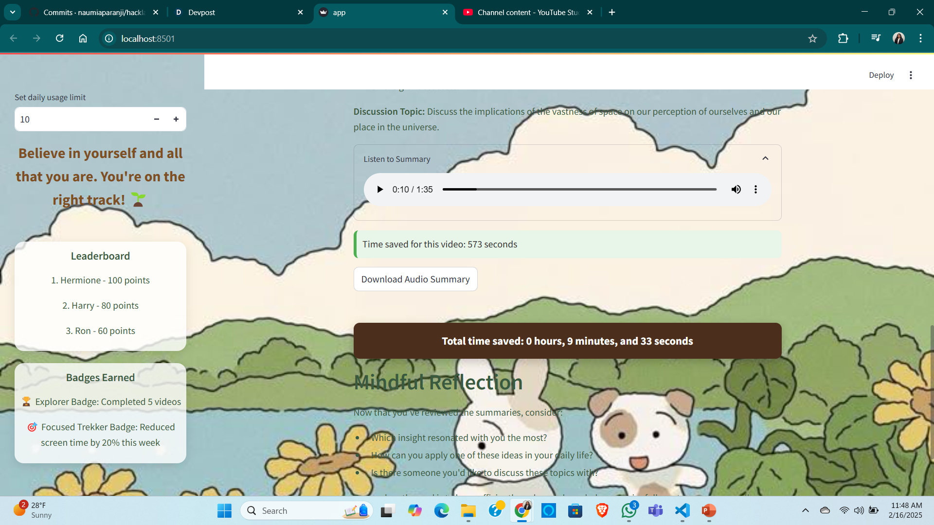Decrease the daily usage limit
Screen dimensions: 934x525
pyautogui.click(x=157, y=119)
